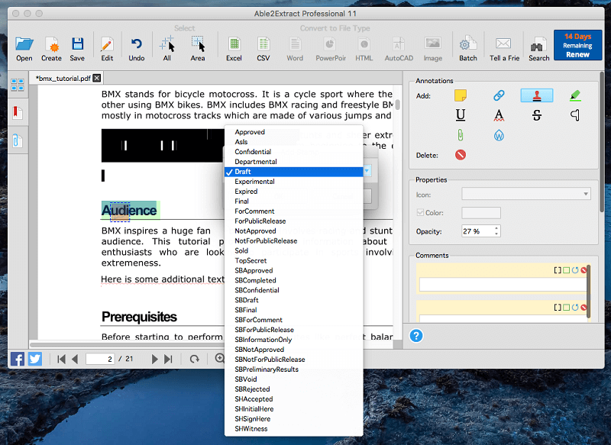611x445 pixels.
Task: Add a sticky note annotation
Action: pos(461,95)
